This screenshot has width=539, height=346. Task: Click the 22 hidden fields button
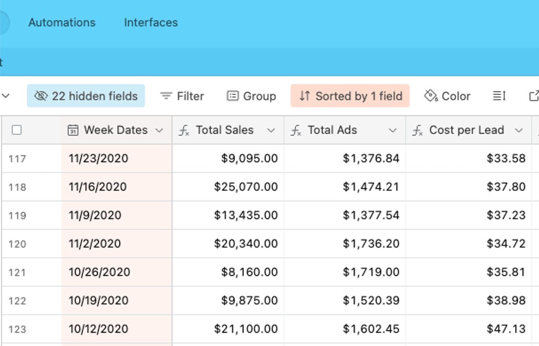(86, 96)
